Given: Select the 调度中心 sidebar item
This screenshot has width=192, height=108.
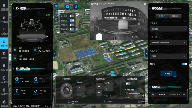Looking at the screenshot, I should (4, 43).
